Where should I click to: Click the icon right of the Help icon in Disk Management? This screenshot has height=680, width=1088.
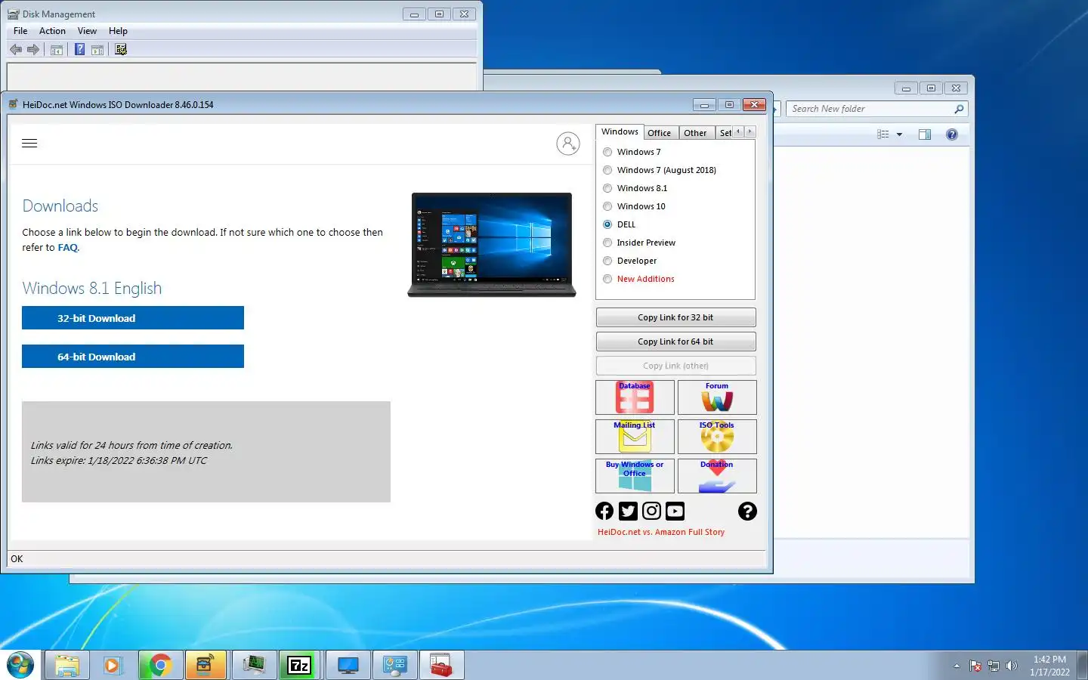coord(97,50)
